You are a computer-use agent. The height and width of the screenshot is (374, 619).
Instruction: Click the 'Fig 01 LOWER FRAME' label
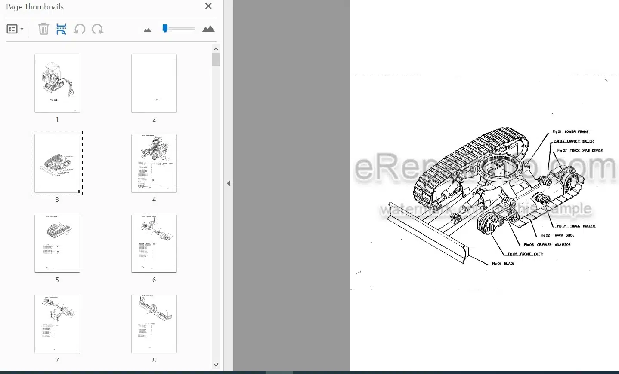pyautogui.click(x=571, y=132)
